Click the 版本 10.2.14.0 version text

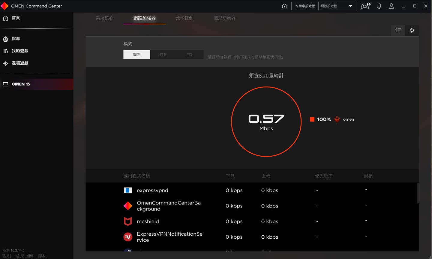click(14, 250)
